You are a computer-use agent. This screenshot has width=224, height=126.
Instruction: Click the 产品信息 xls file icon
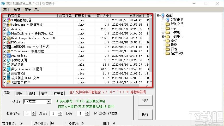pyautogui.click(x=9, y=65)
